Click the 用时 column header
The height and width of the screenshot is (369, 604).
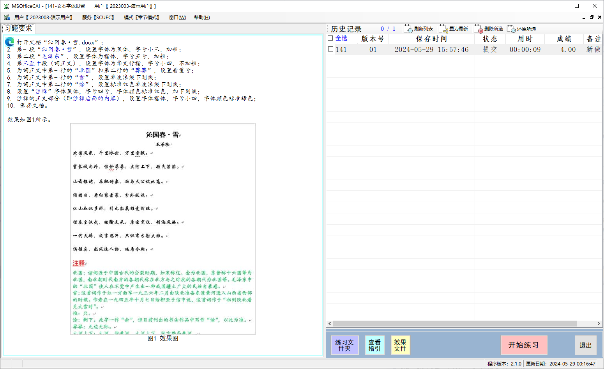(525, 39)
